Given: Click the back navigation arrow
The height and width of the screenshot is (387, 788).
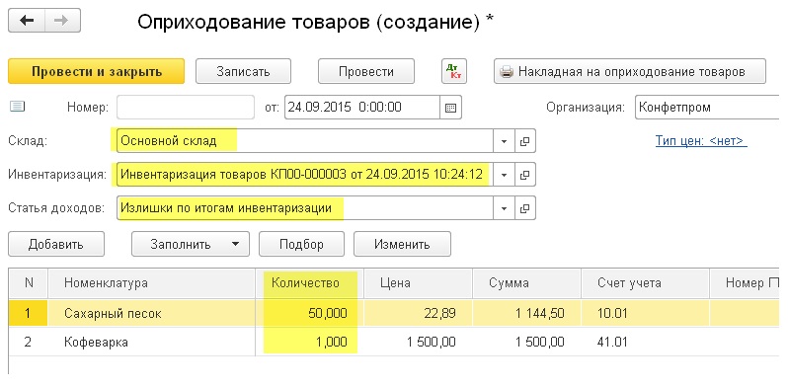Looking at the screenshot, I should pyautogui.click(x=27, y=21).
